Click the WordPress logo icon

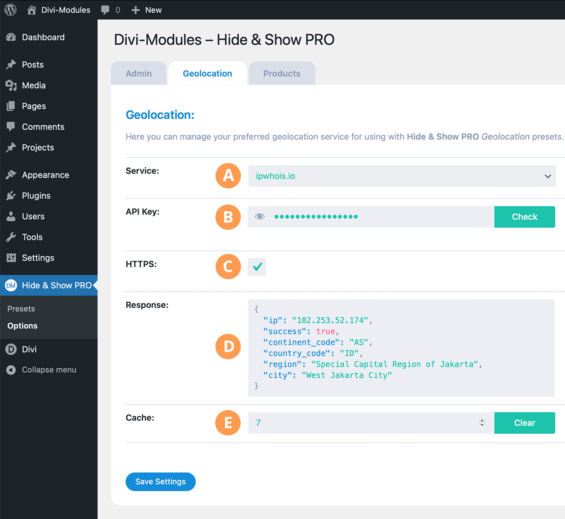(10, 10)
